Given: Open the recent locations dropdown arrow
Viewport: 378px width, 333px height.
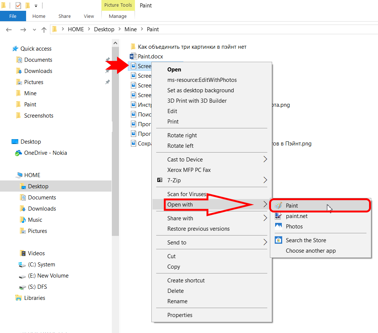Looking at the screenshot, I should point(35,29).
